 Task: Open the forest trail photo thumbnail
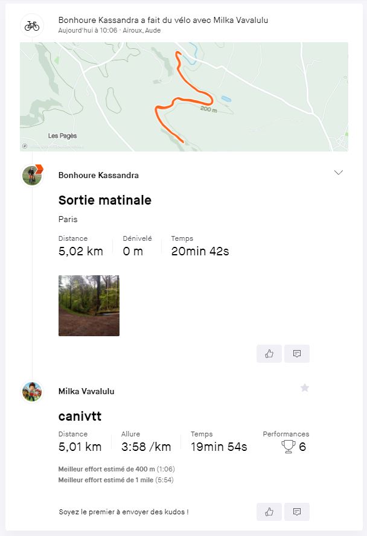pyautogui.click(x=89, y=305)
